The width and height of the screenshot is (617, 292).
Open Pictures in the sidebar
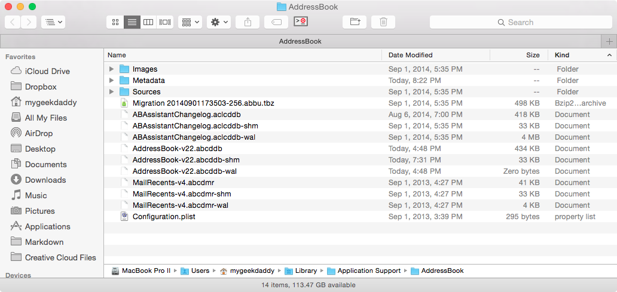tap(39, 211)
